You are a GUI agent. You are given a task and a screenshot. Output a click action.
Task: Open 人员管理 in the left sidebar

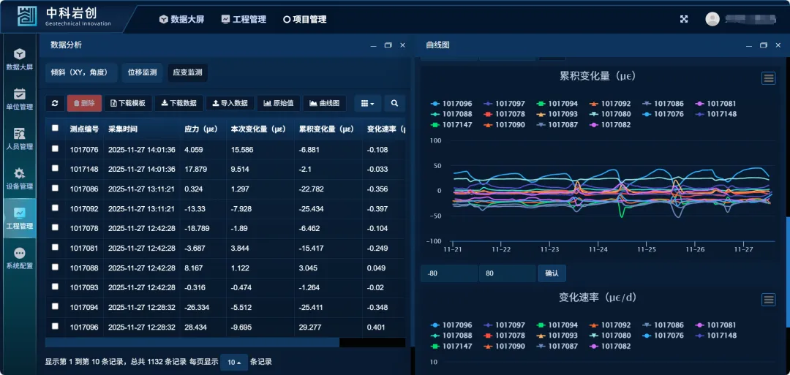[20, 139]
